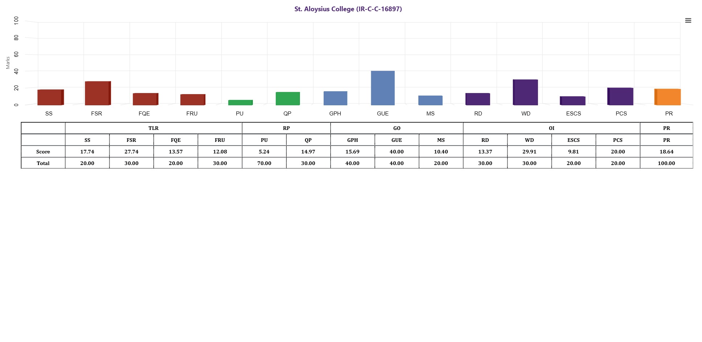
Task: Click the y-axis tick label 60
Action: tap(16, 54)
